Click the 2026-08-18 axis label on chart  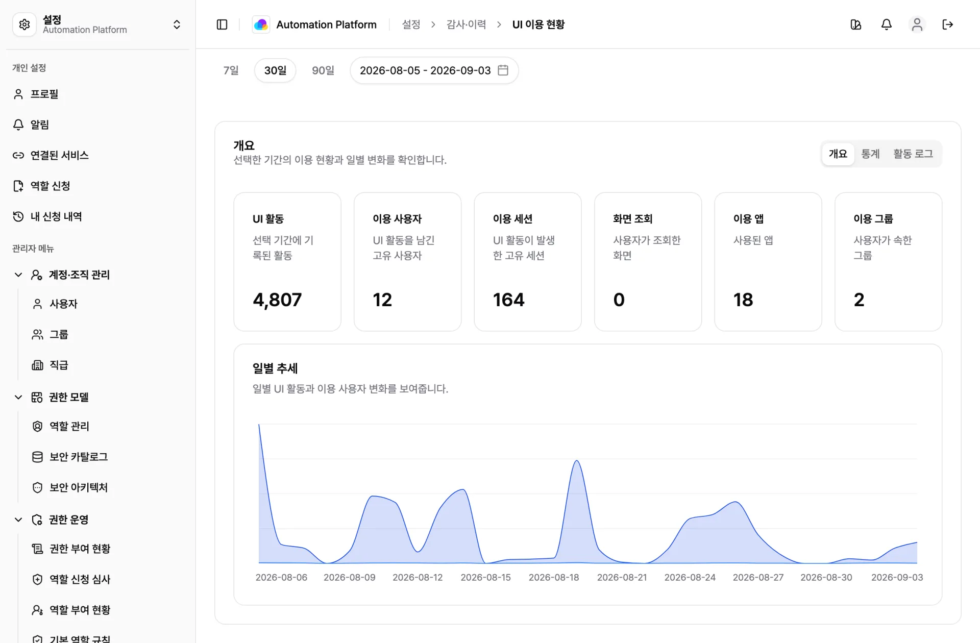click(x=554, y=577)
